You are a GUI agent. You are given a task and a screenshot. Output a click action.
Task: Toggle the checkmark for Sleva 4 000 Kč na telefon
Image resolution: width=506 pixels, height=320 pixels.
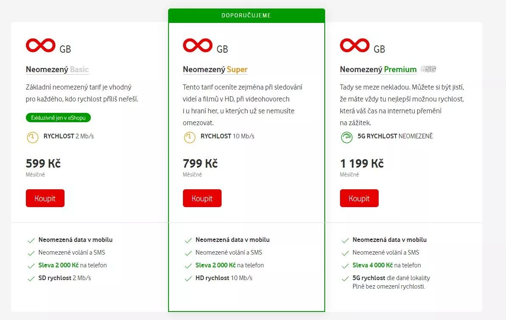(345, 265)
